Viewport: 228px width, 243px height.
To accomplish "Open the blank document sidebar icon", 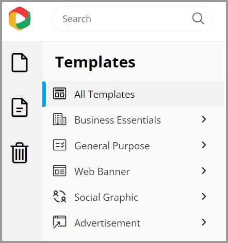I will click(20, 62).
